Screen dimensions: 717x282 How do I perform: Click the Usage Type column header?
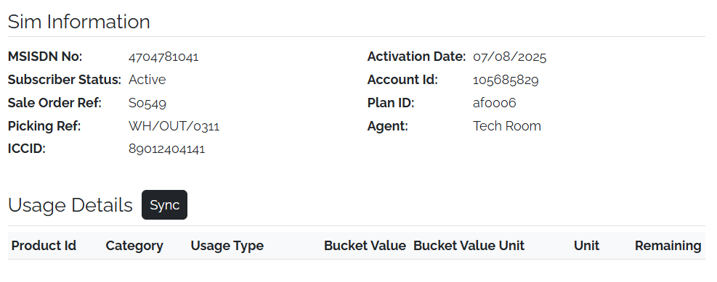click(227, 246)
